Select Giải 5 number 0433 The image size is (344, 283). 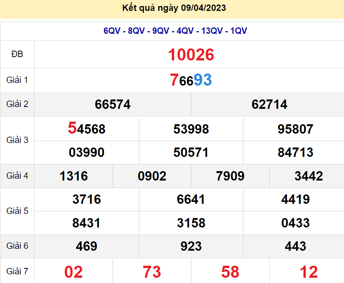tap(295, 223)
